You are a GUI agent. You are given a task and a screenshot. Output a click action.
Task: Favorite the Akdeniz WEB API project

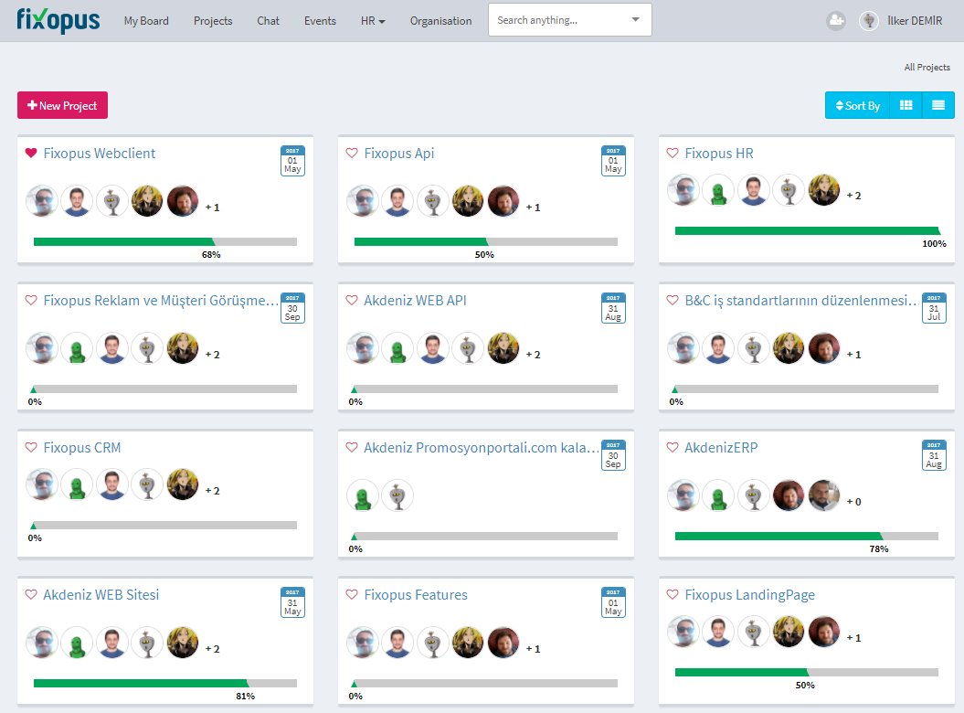352,300
